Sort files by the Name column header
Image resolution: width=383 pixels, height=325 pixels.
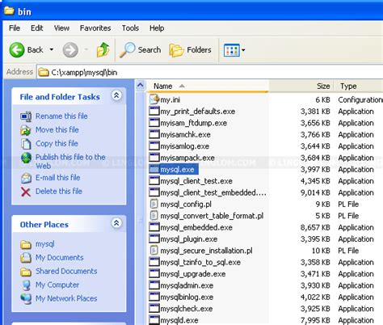[208, 86]
